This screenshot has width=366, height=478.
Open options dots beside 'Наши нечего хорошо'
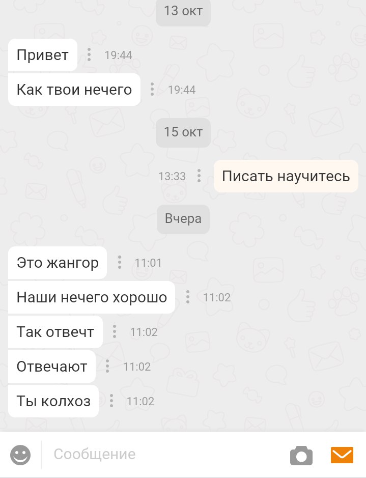[188, 297]
